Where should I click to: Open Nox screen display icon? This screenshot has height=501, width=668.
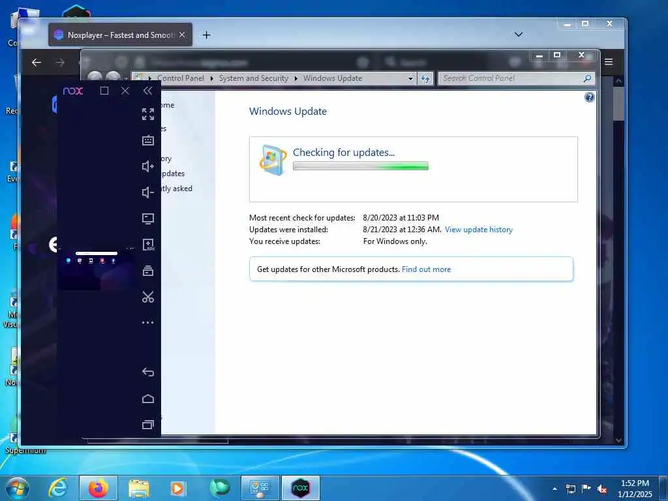coord(148,219)
